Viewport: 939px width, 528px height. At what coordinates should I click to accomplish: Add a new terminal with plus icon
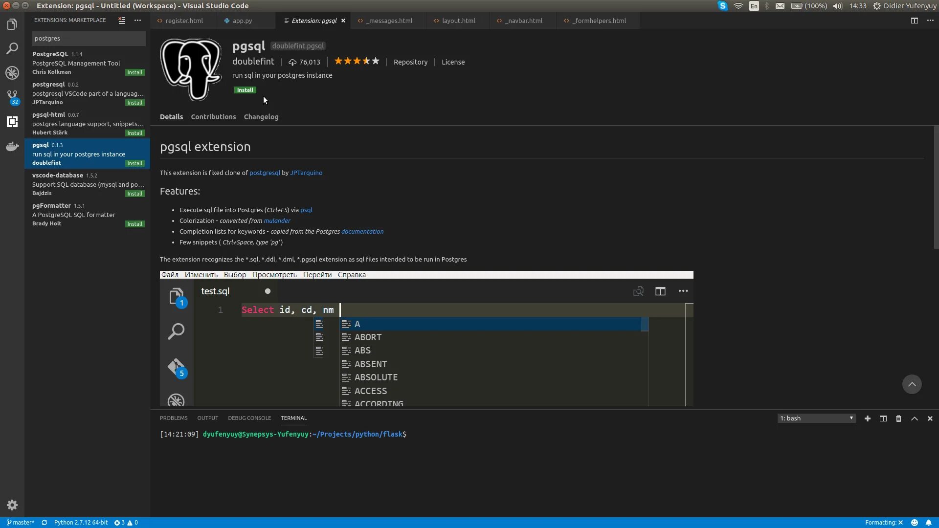pos(867,418)
